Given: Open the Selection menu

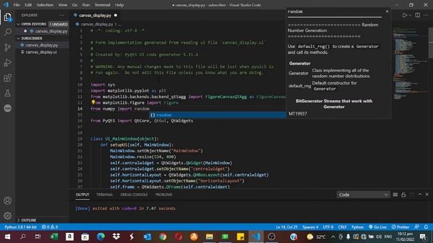Looking at the screenshot, I should [x=45, y=5].
